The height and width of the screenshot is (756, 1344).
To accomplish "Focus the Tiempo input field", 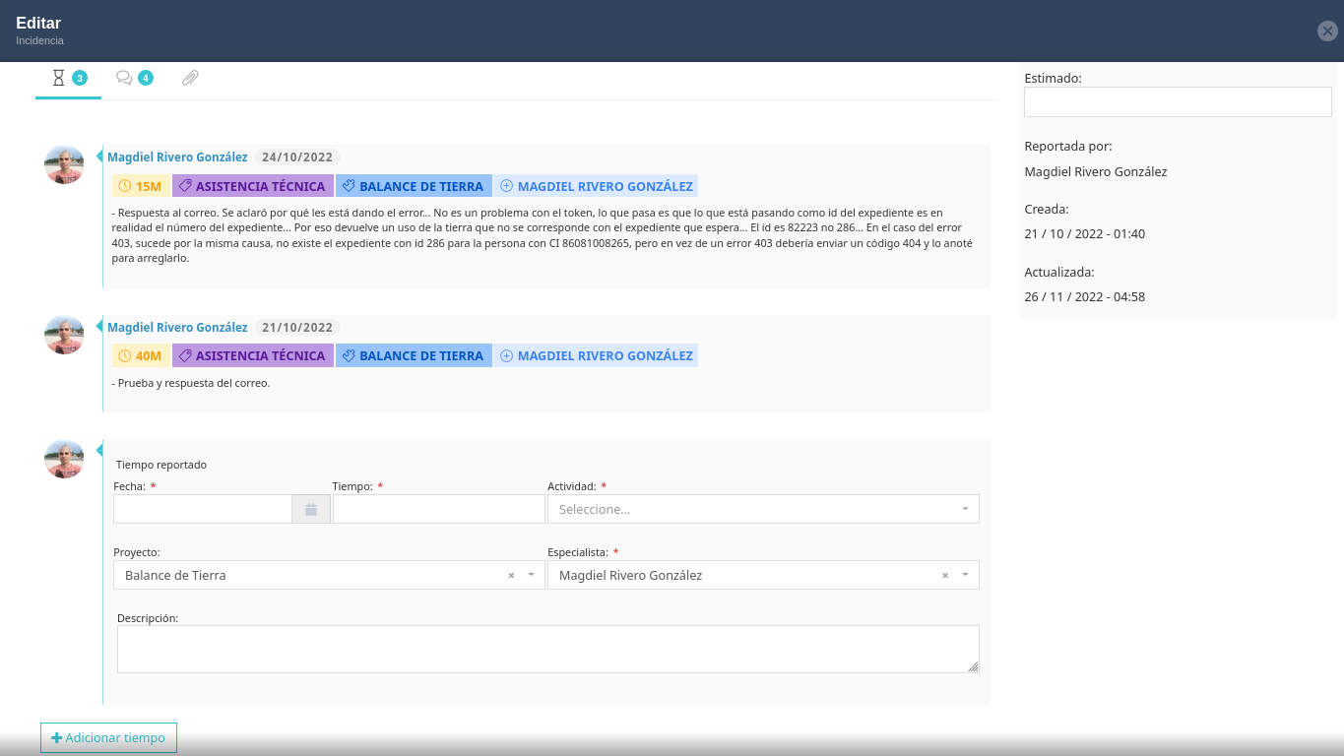I will click(438, 509).
